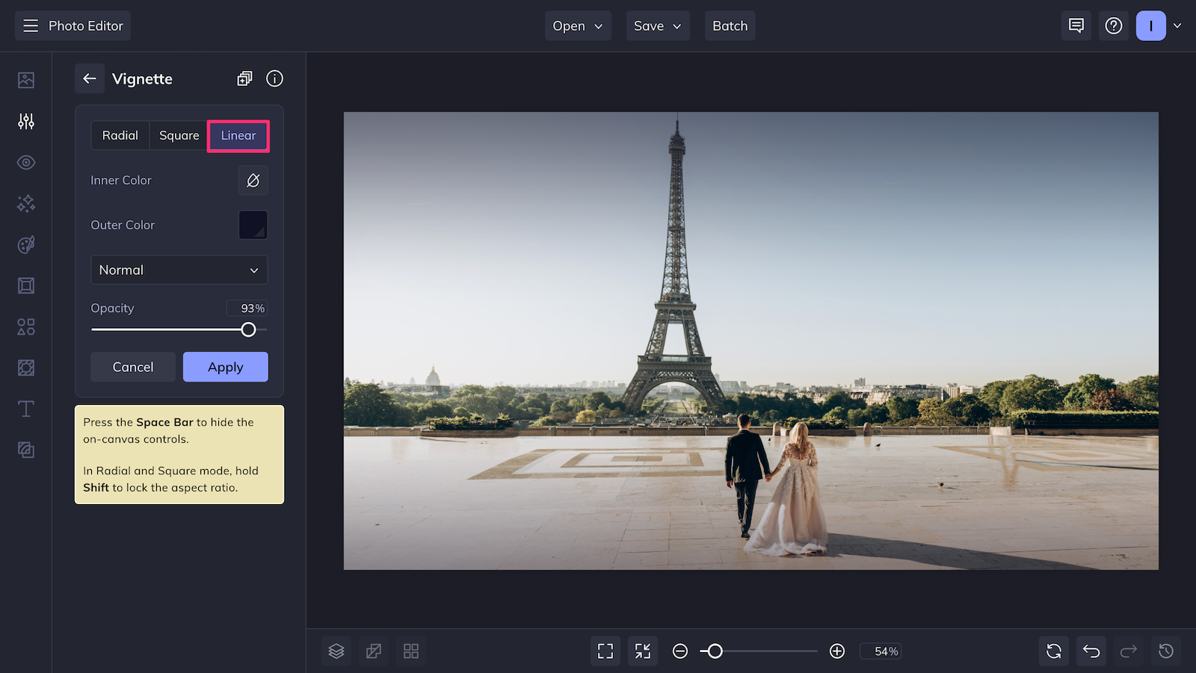Open the Frames sidebar tool
Viewport: 1196px width, 673px height.
click(26, 285)
